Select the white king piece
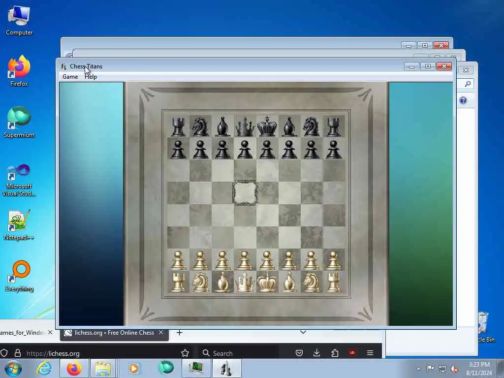 (267, 282)
